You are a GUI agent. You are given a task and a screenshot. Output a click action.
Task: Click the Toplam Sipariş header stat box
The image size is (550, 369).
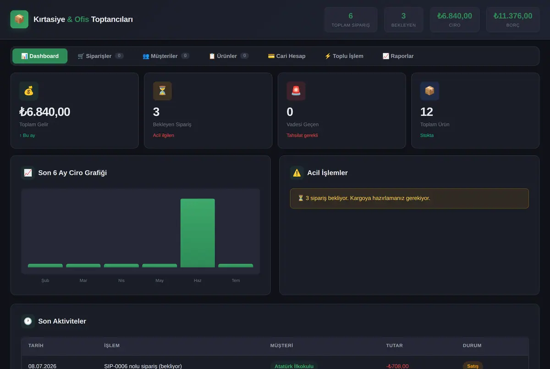351,20
